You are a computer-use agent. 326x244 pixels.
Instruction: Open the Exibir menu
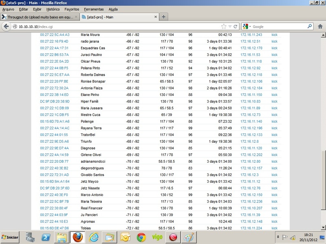click(37, 9)
